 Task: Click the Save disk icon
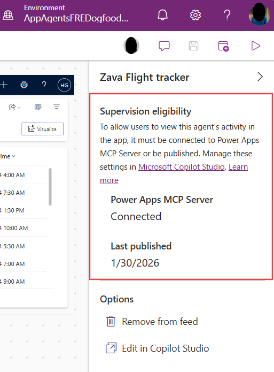point(193,46)
